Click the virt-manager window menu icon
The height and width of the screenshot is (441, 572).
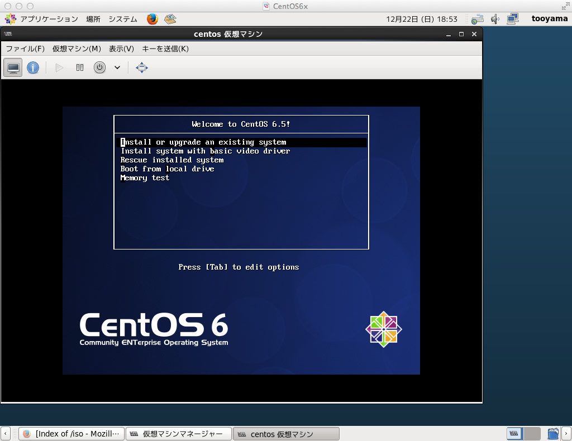pos(8,34)
